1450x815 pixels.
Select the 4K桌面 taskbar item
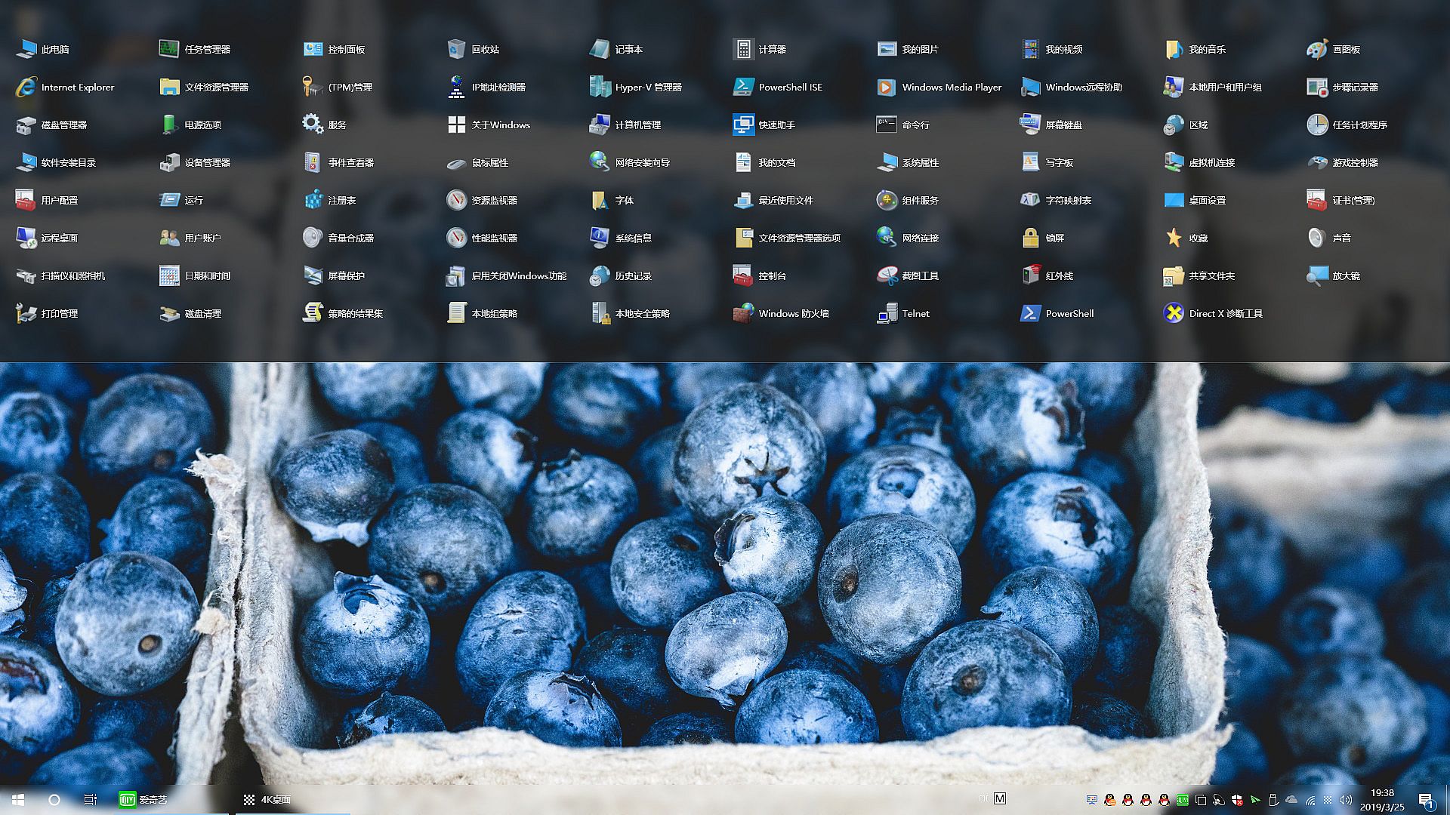[x=267, y=799]
